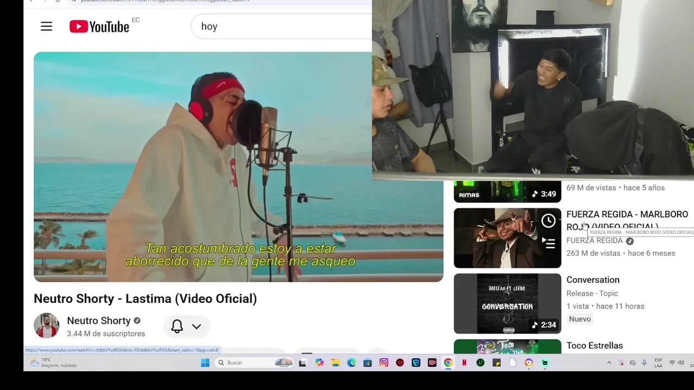
Task: Click the notification bell icon
Action: click(x=177, y=326)
